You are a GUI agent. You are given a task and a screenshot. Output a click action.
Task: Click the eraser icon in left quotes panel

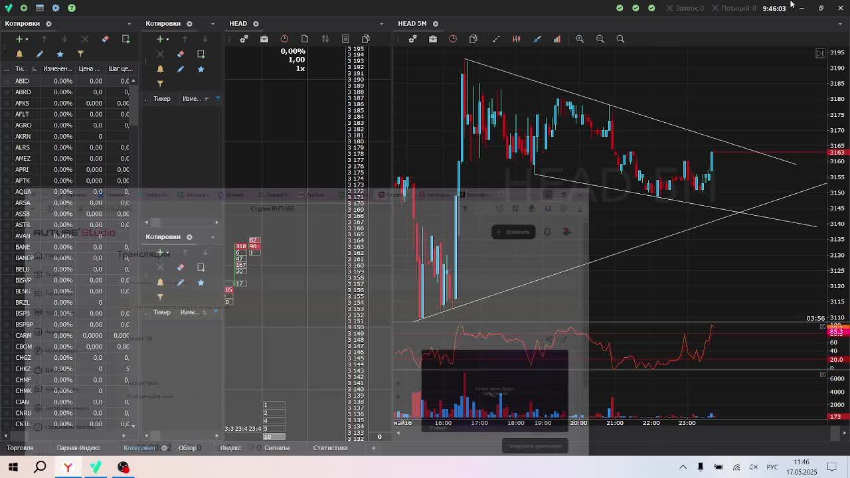(105, 39)
